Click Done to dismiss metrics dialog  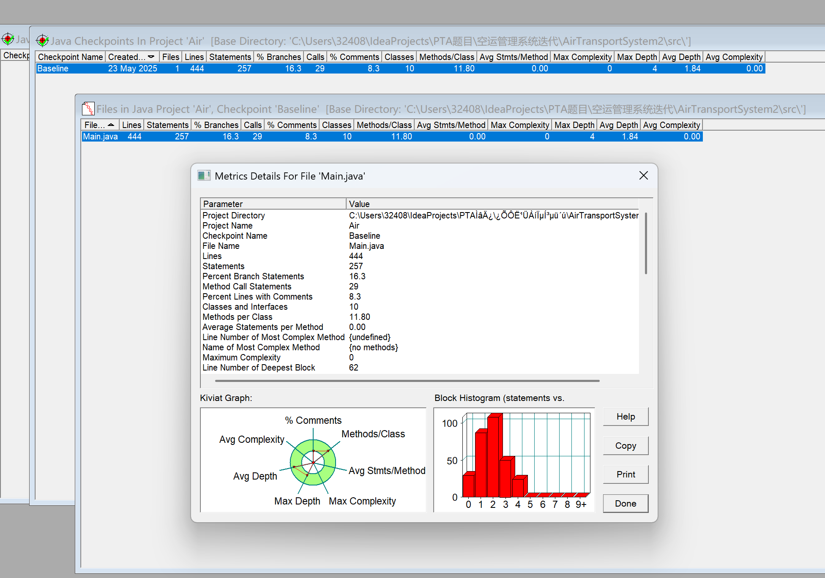625,504
